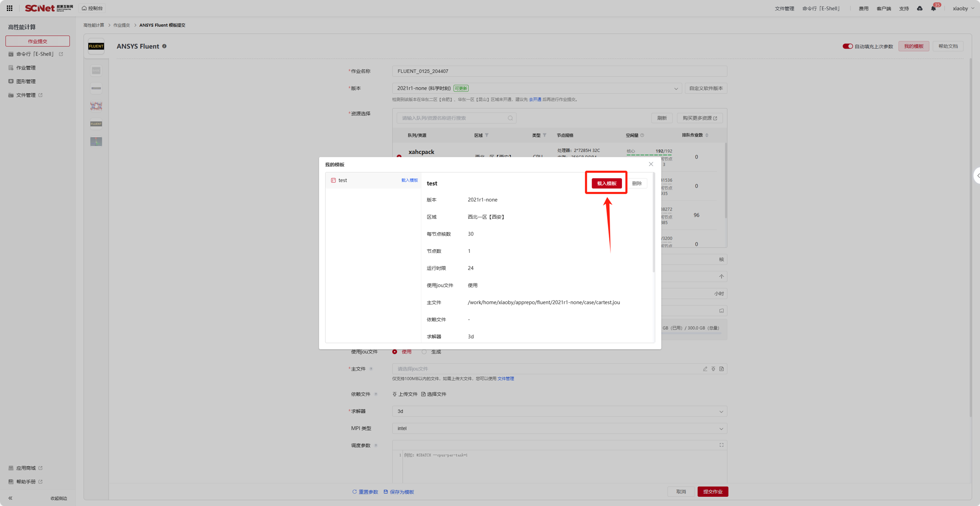
Task: Open the apps grid menu icon
Action: 9,8
